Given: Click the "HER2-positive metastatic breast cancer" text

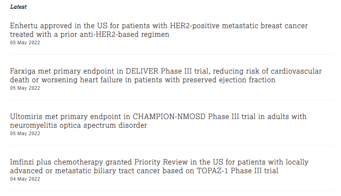Looking at the screenshot, I should [239, 26].
